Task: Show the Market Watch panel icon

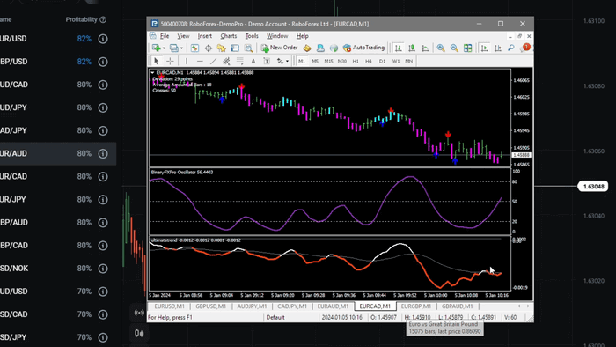Action: pyautogui.click(x=194, y=48)
